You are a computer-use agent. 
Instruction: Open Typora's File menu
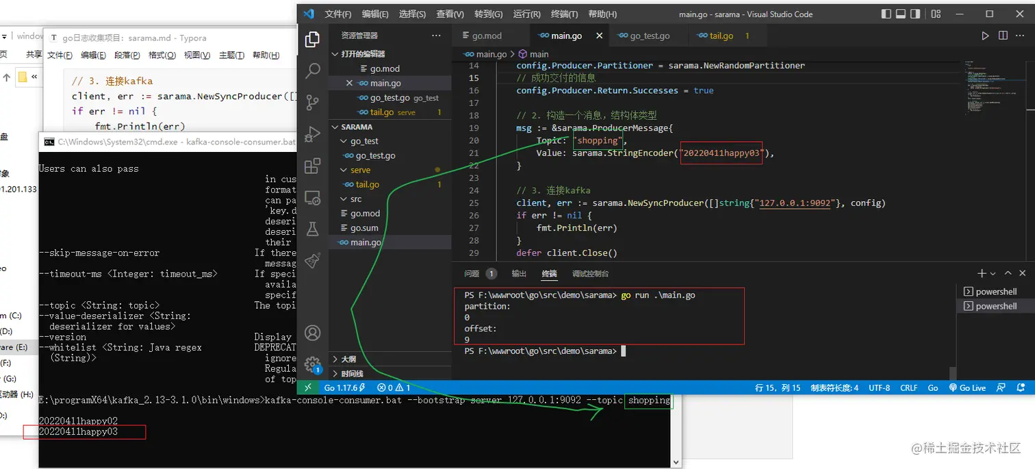[x=60, y=55]
